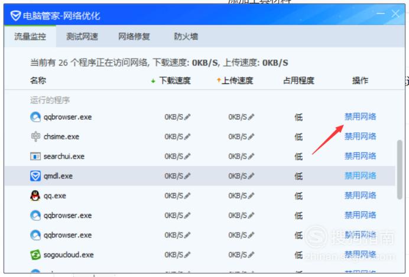This screenshot has width=409, height=277.
Task: Edit download speed limit for sogoucloud.exe
Action: click(x=187, y=255)
